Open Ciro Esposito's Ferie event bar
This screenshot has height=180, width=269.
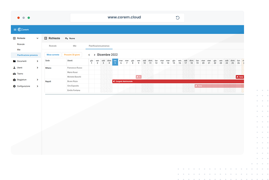click(x=219, y=86)
